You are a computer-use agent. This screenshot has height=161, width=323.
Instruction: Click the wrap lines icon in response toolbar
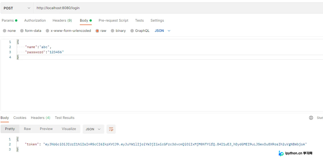click(x=111, y=129)
